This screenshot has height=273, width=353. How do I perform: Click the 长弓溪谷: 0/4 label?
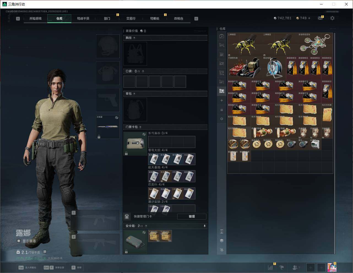158,133
